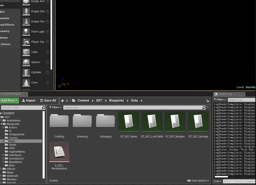Click the Player Start help icon
This screenshot has height=185, width=256.
click(x=47, y=42)
